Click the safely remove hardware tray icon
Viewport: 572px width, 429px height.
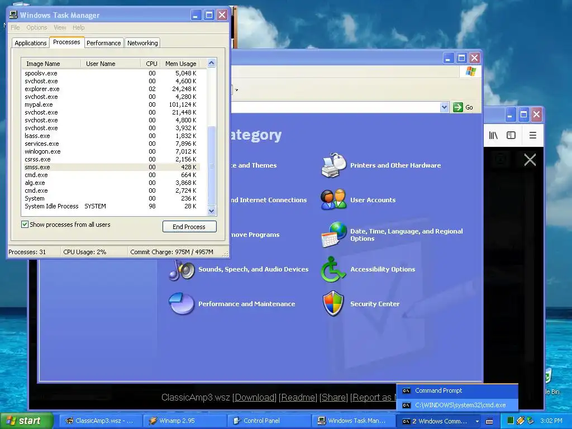(531, 421)
